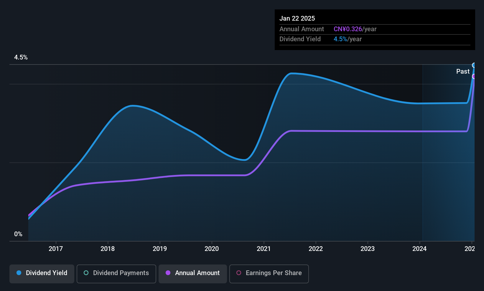Viewport: 484px width, 291px height.
Task: Click the 0% baseline label
Action: pyautogui.click(x=18, y=234)
